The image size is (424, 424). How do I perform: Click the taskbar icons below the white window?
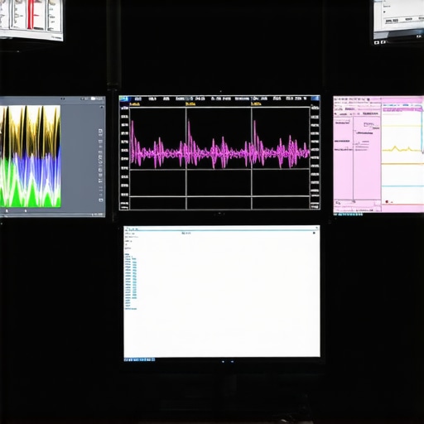tap(139, 359)
